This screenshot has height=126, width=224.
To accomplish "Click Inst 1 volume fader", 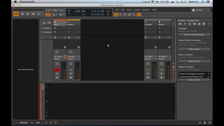I will 64,70.
